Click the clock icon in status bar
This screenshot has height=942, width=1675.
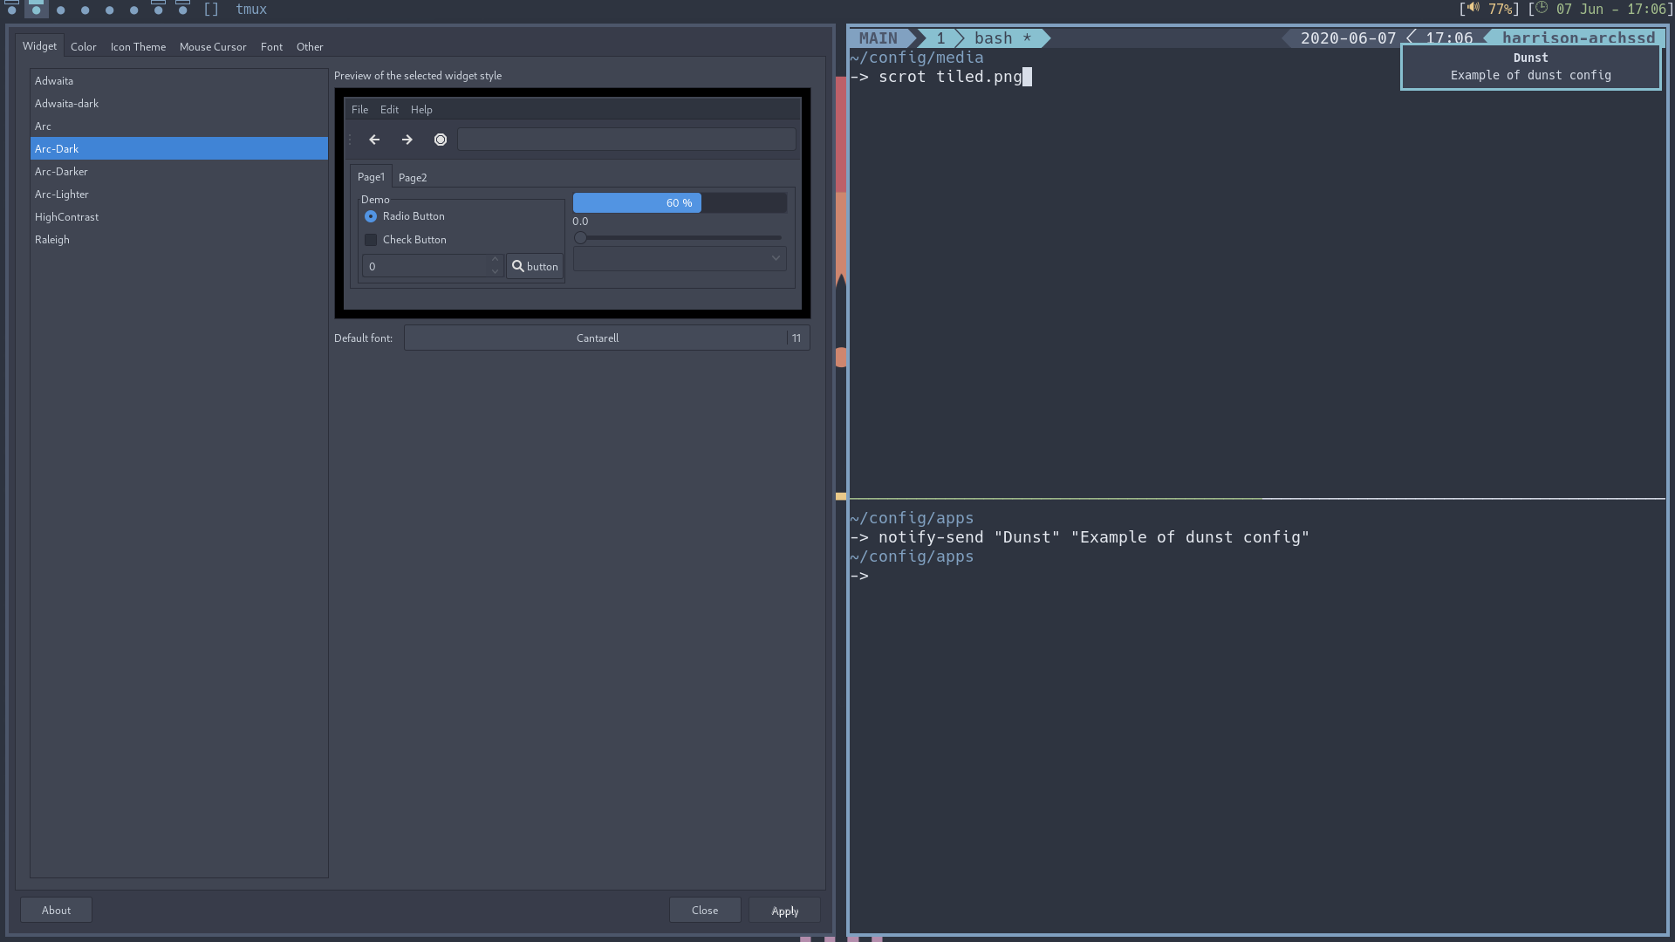tap(1542, 9)
